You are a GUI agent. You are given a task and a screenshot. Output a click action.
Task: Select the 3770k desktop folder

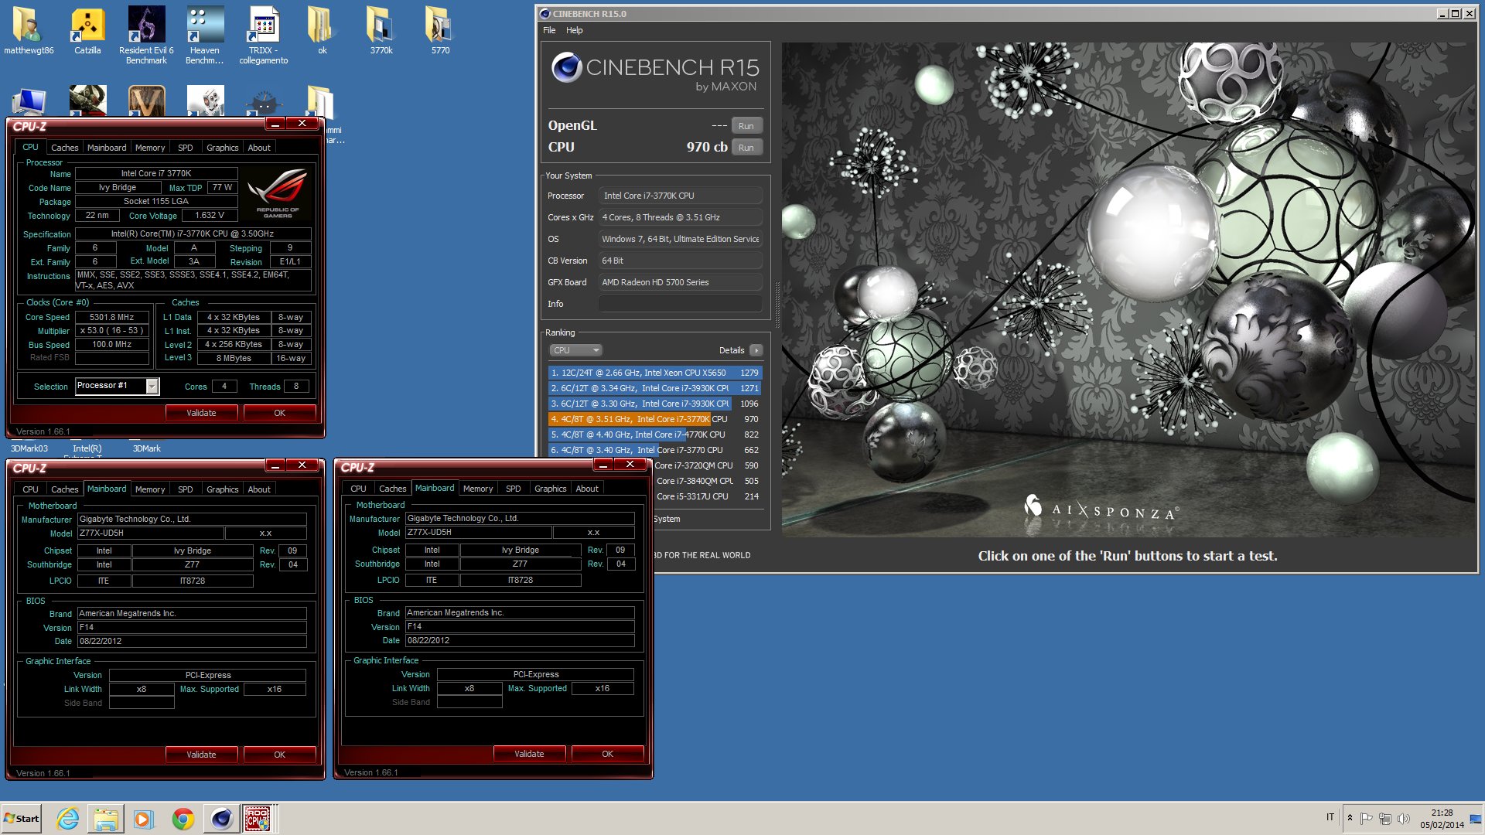[x=381, y=30]
